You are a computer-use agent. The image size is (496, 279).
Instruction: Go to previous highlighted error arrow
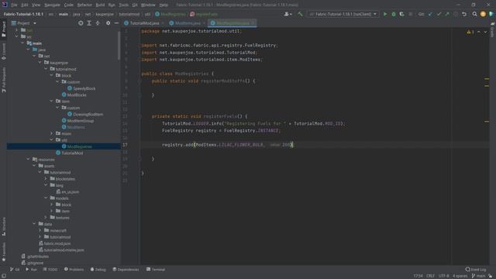click(x=479, y=32)
